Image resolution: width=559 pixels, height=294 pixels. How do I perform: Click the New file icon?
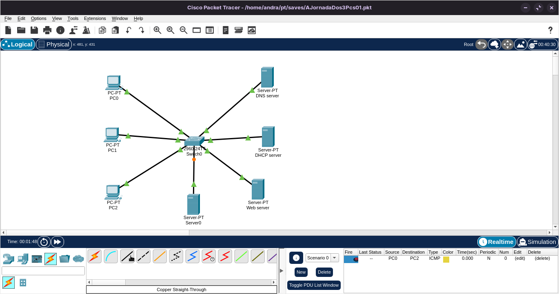click(8, 30)
